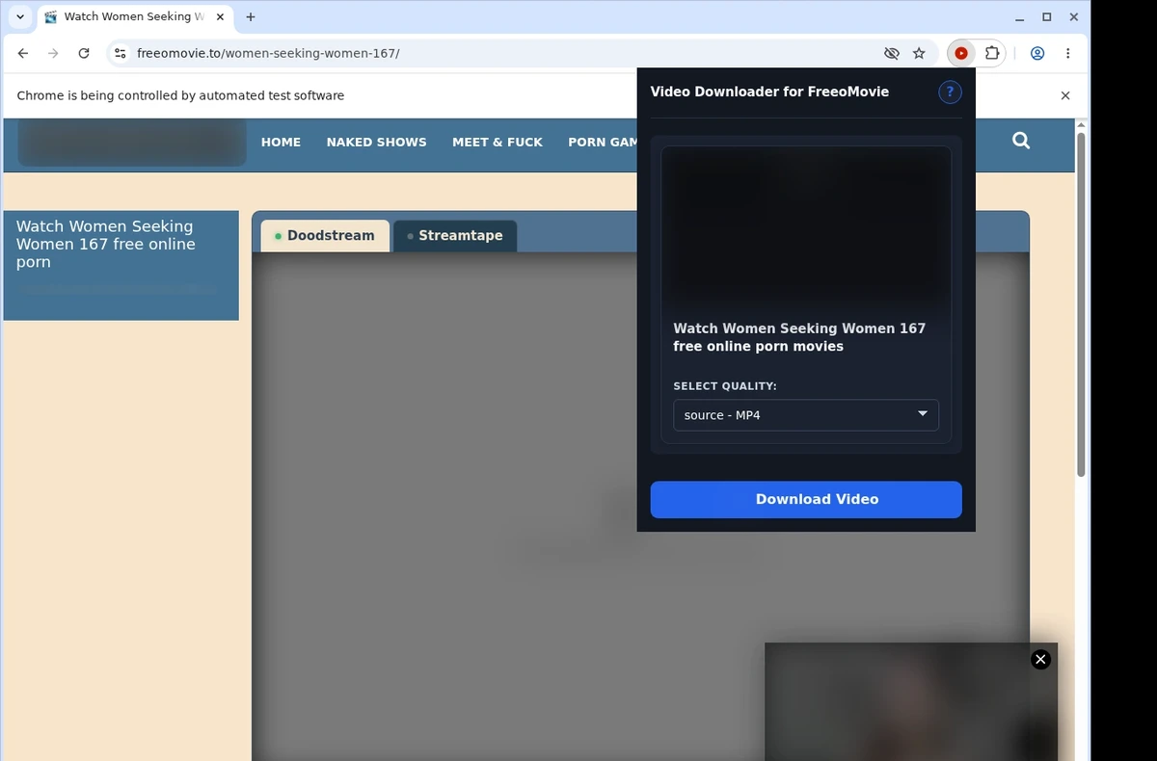Expand the Select Quality dropdown
1157x761 pixels.
tap(806, 415)
